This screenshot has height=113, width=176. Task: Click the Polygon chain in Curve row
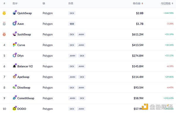click(48, 45)
